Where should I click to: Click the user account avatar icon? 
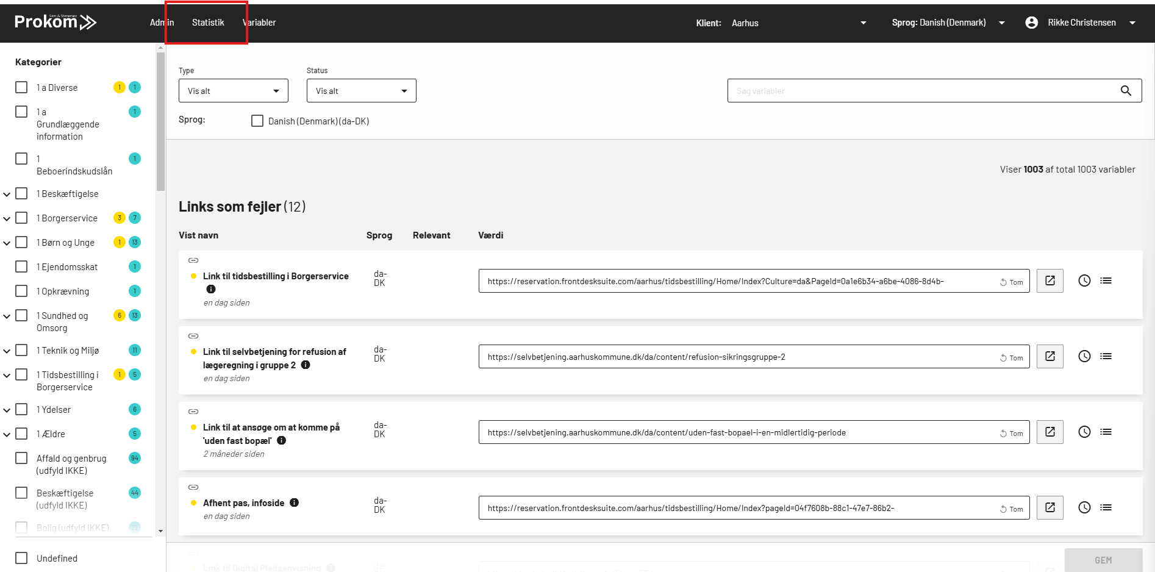click(1031, 23)
